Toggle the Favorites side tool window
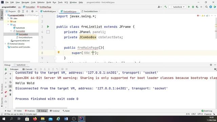This screenshot has width=217, height=122. point(2,102)
